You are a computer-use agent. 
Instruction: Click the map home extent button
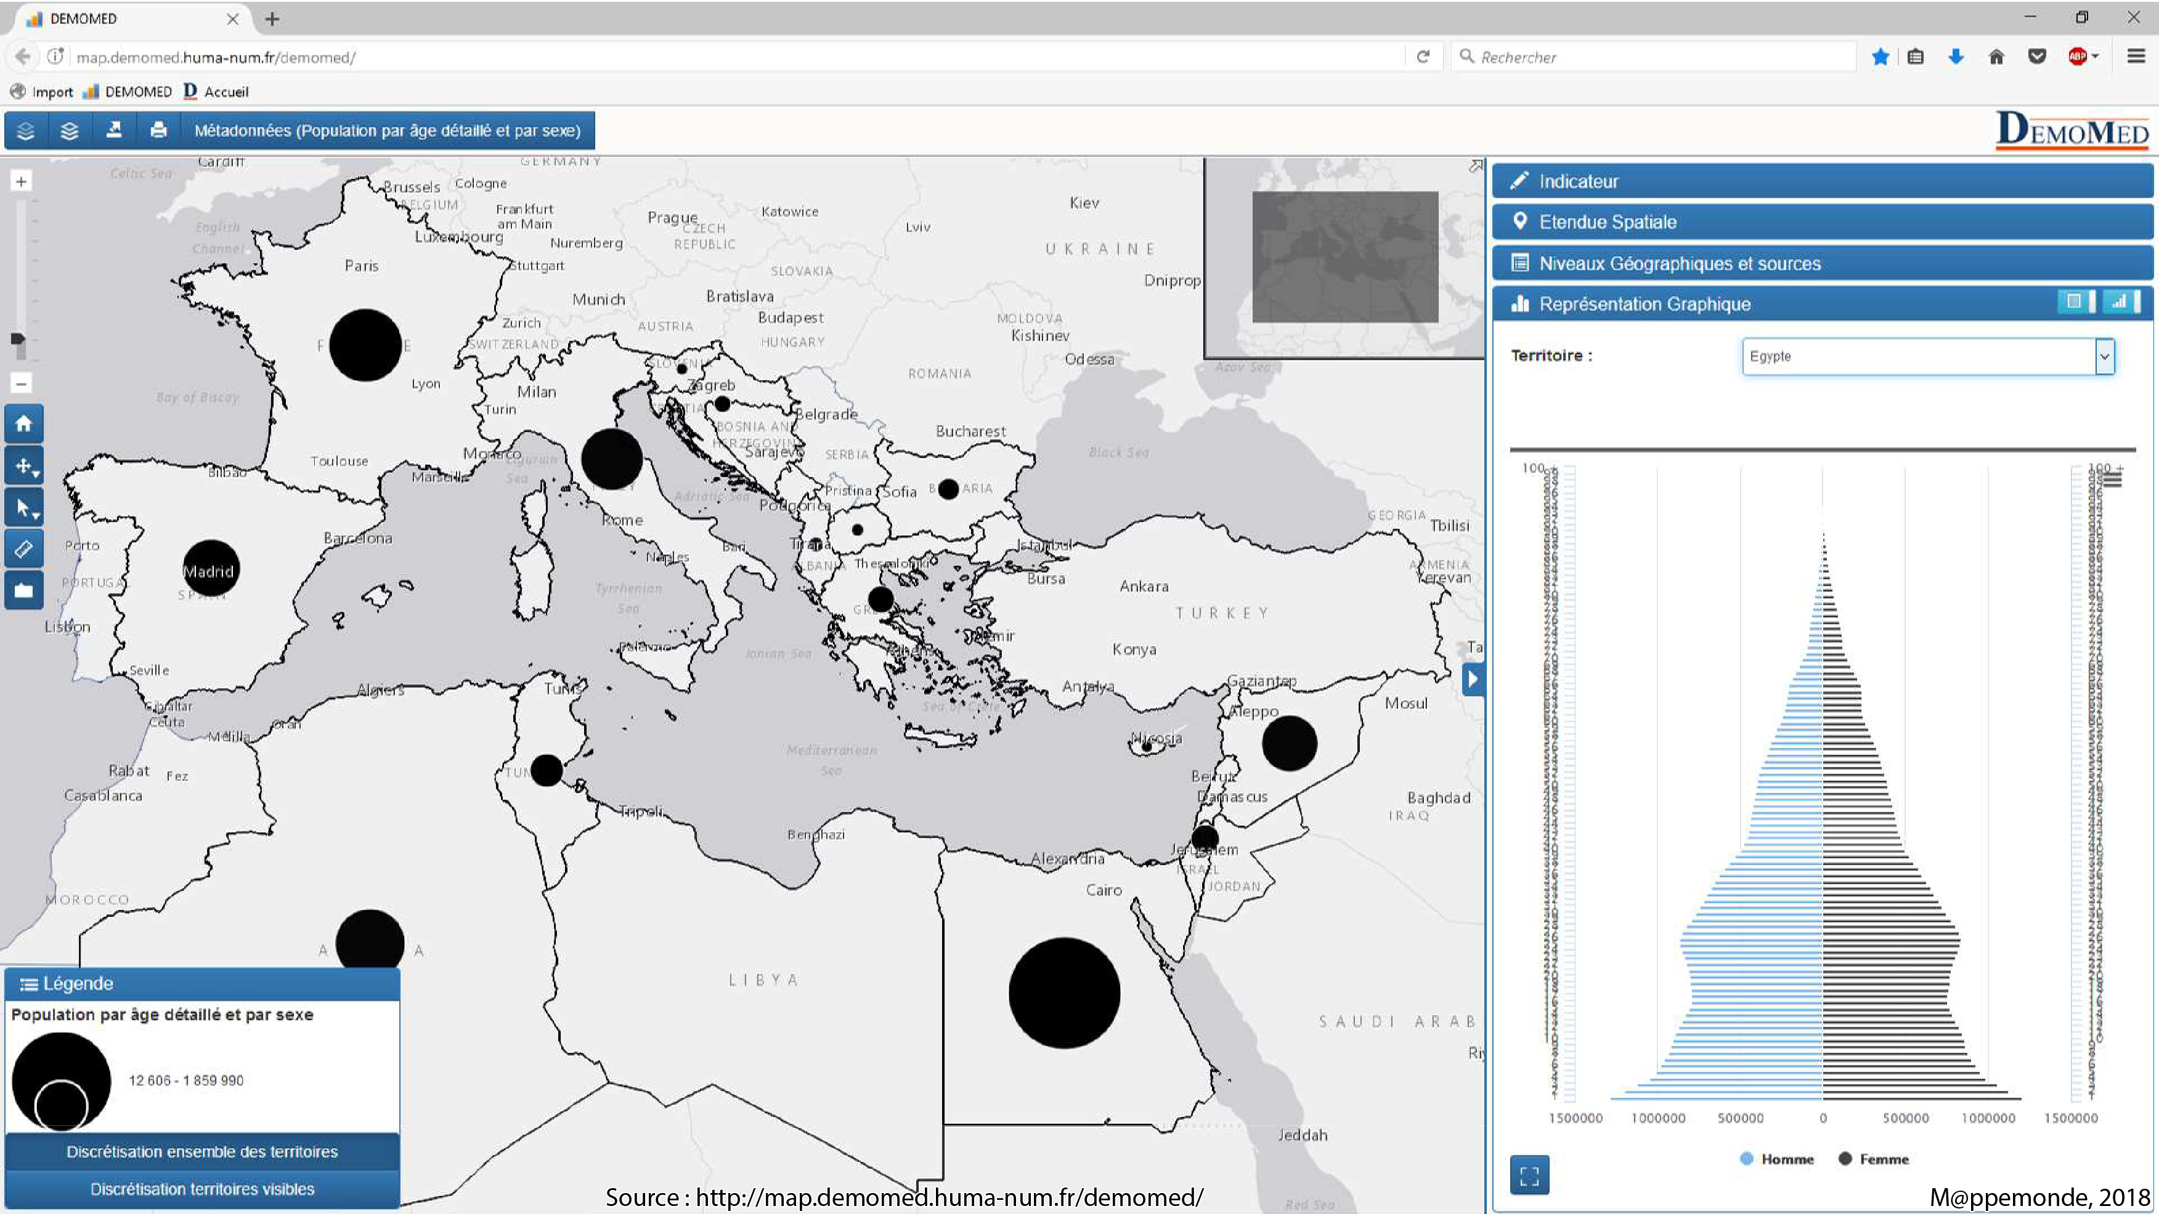click(x=23, y=424)
